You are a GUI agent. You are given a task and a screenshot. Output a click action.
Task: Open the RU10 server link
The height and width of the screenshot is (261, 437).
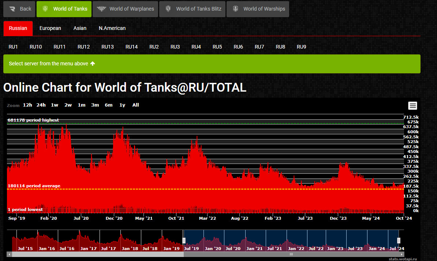[x=36, y=47]
